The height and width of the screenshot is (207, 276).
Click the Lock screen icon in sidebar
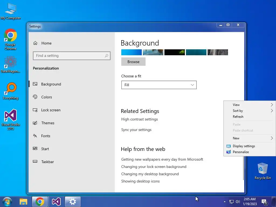point(35,110)
